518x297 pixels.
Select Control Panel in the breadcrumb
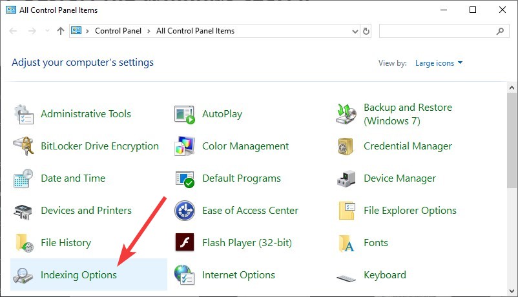(x=118, y=31)
